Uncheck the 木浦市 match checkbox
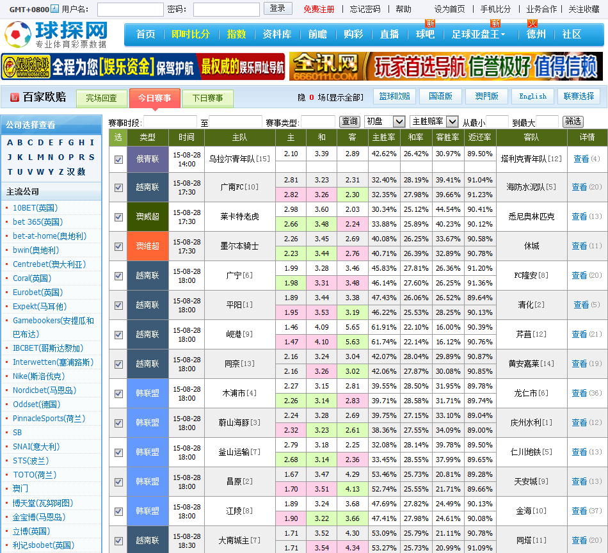Image resolution: width=608 pixels, height=553 pixels. click(x=118, y=394)
